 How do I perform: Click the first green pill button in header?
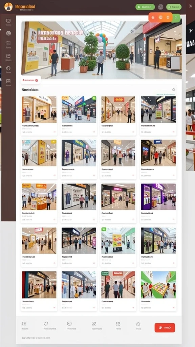point(145,7)
